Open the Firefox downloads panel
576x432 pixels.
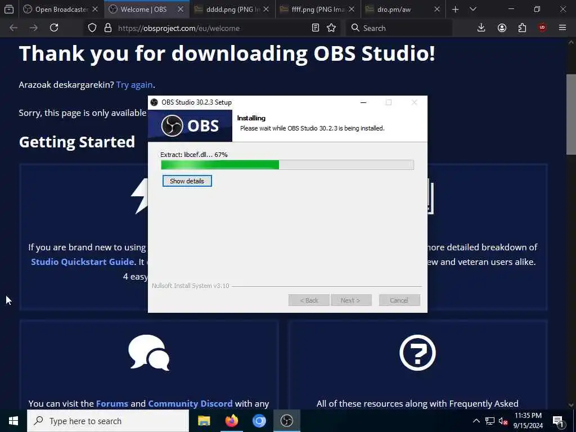click(x=481, y=28)
